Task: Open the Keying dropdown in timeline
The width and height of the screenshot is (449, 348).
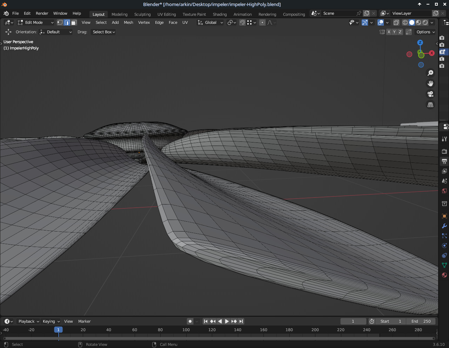Action: tap(51, 321)
